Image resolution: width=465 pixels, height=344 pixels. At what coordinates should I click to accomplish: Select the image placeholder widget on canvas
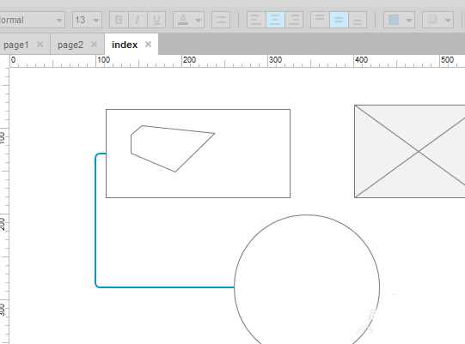pyautogui.click(x=410, y=151)
